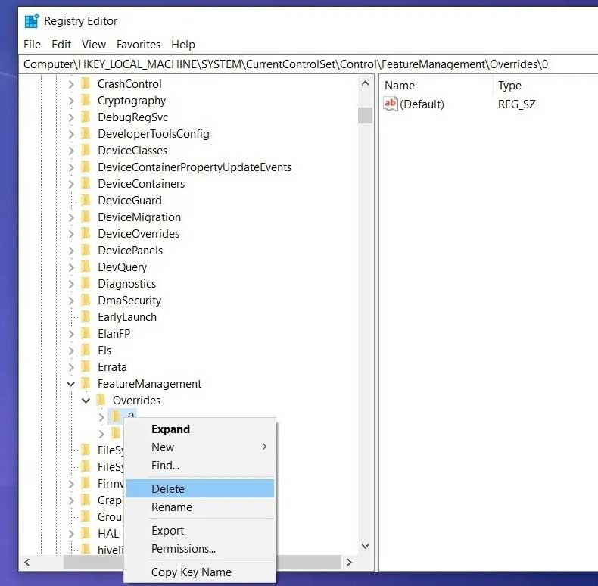The height and width of the screenshot is (586, 598).
Task: Click the tree scroll down arrow
Action: click(x=365, y=546)
